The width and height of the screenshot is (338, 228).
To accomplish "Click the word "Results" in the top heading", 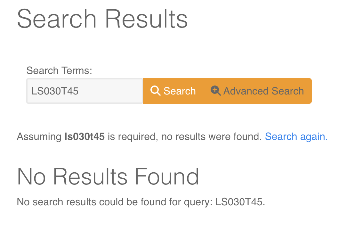I will 146,19.
